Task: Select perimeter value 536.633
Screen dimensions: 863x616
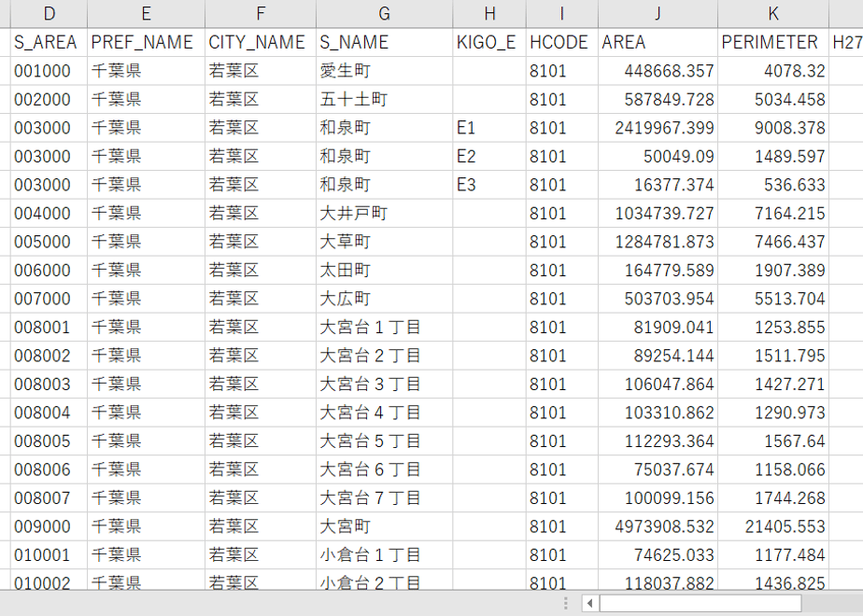Action: [773, 185]
